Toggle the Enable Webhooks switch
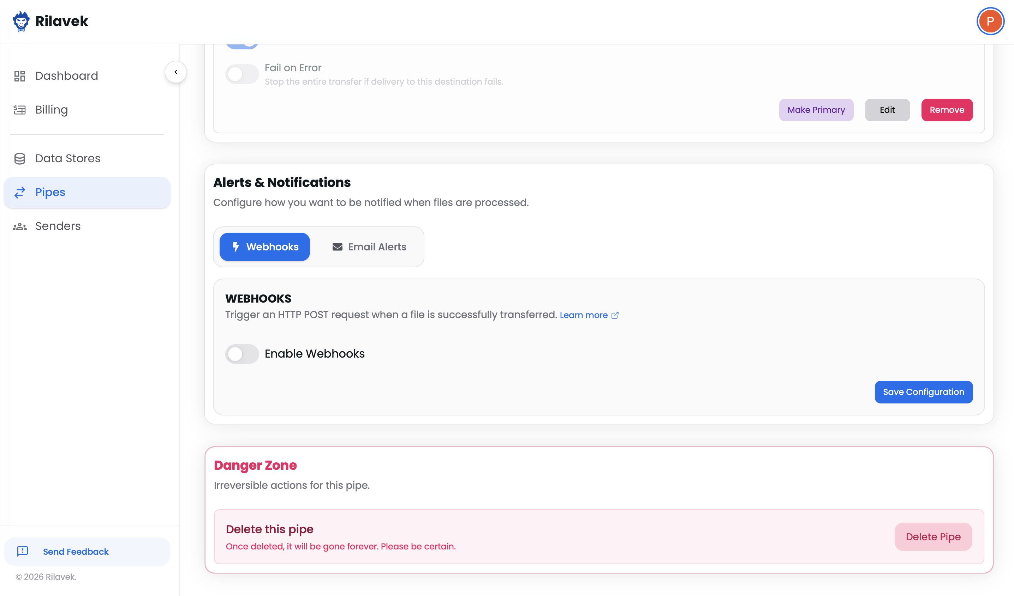 242,354
